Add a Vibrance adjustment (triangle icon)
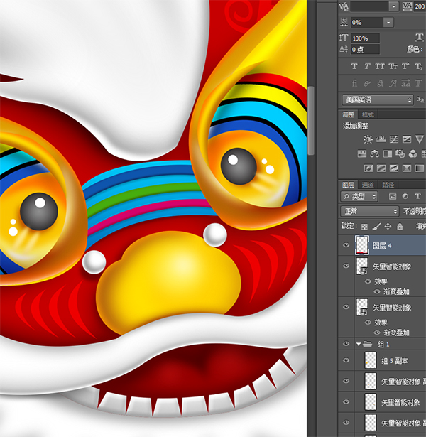 (420, 139)
